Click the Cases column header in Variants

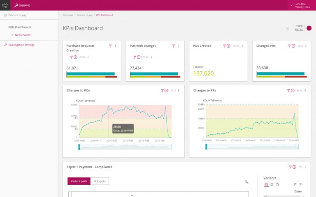click(298, 191)
